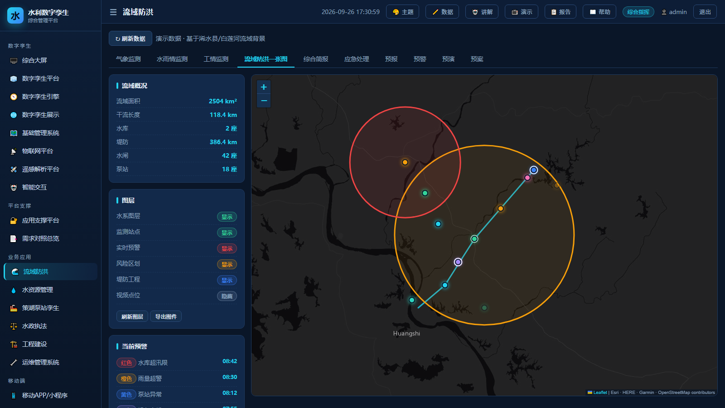Open the 报告 report button

click(x=561, y=12)
